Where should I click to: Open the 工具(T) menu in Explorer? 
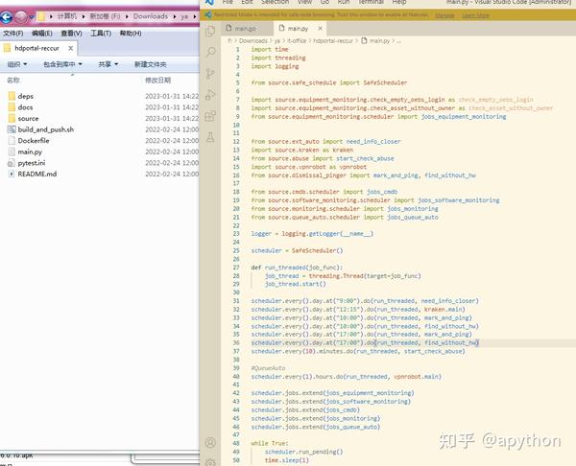pos(101,34)
